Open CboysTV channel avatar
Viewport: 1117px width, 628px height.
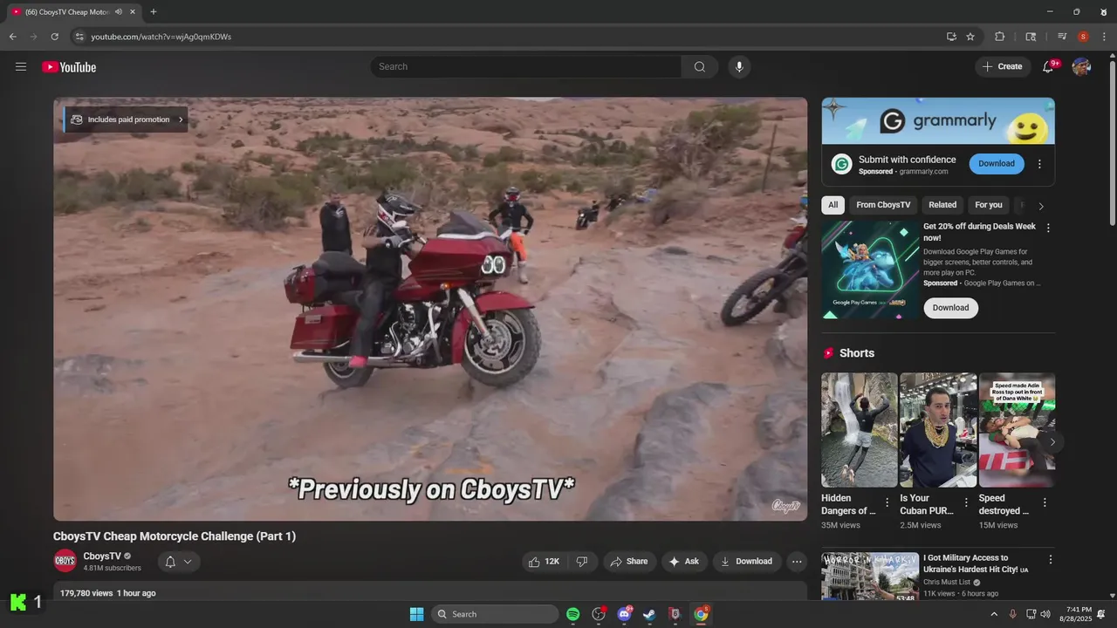tap(65, 561)
